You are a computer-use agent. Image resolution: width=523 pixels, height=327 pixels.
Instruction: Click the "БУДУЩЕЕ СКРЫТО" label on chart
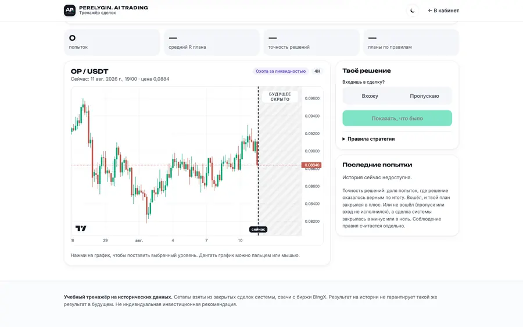pos(280,97)
